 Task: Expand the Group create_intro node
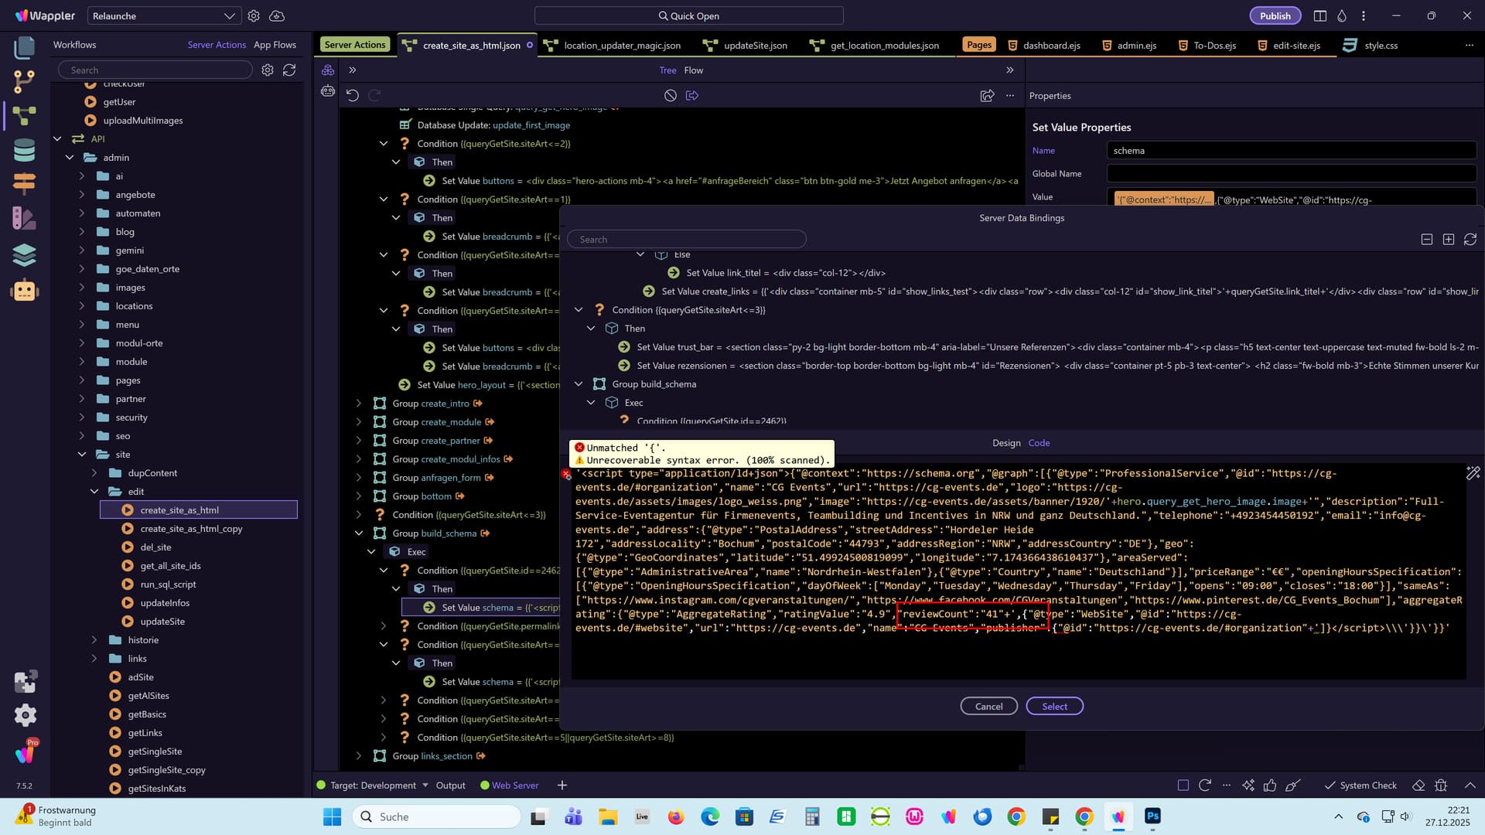[359, 404]
